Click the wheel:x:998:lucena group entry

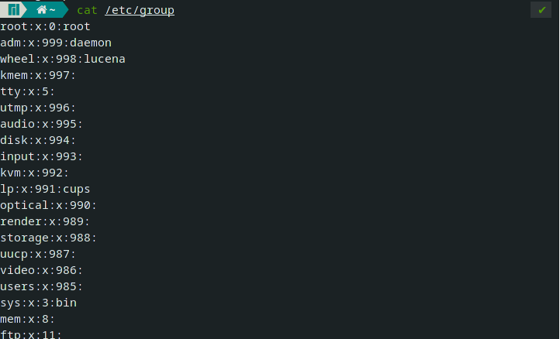pyautogui.click(x=63, y=59)
